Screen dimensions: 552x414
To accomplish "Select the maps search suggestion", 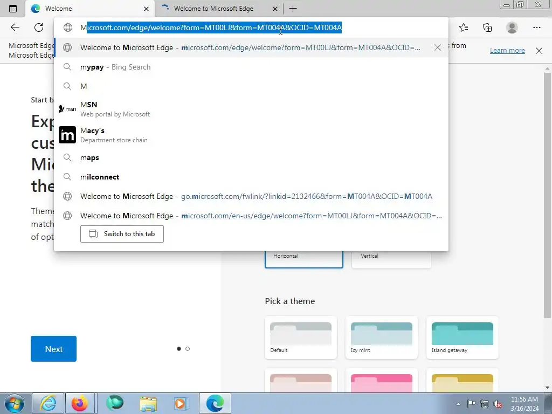I will [251, 157].
